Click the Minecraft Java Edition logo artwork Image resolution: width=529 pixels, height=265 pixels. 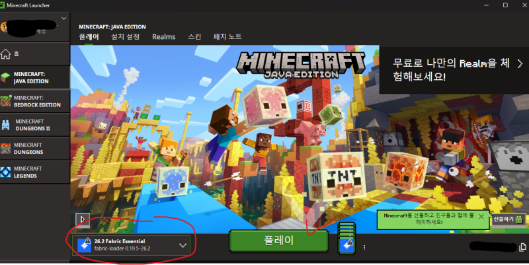(301, 65)
